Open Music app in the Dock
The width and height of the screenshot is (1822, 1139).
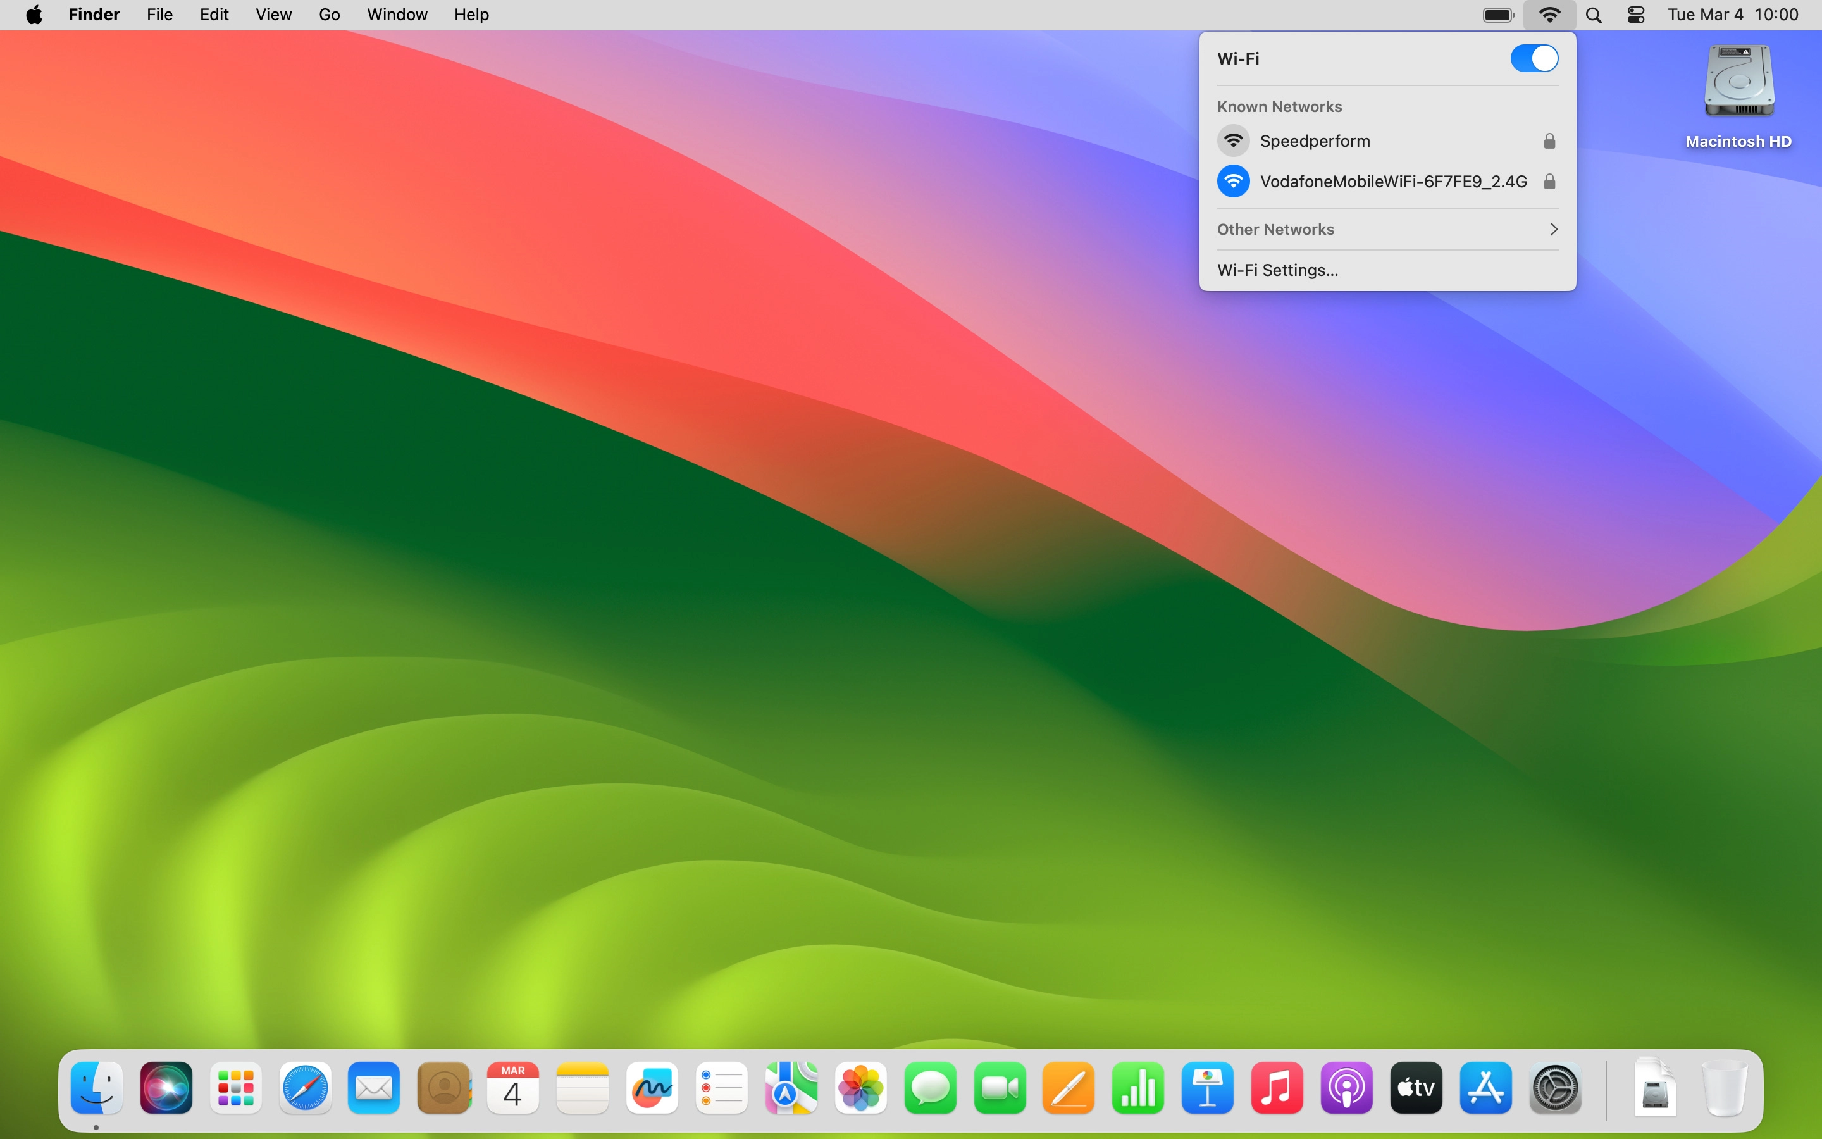[1277, 1088]
